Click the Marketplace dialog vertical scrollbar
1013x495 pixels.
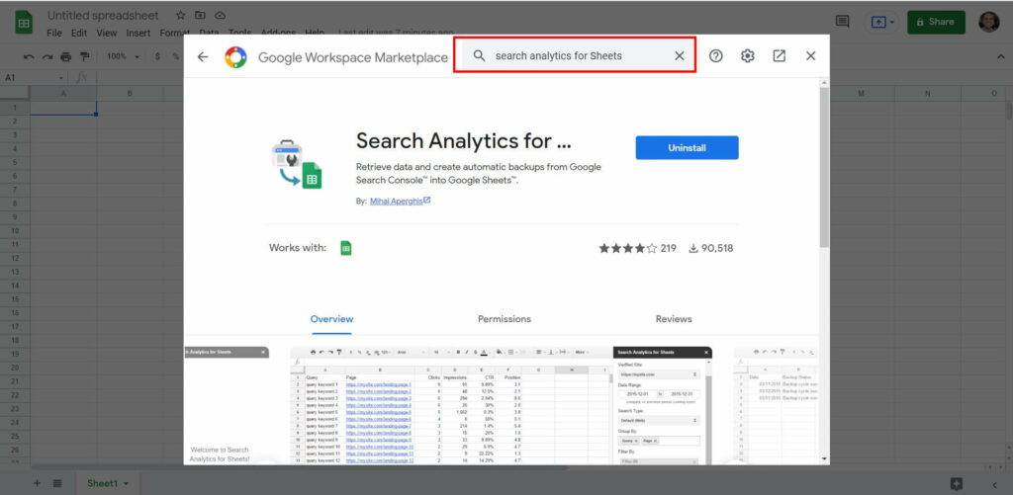(x=824, y=167)
